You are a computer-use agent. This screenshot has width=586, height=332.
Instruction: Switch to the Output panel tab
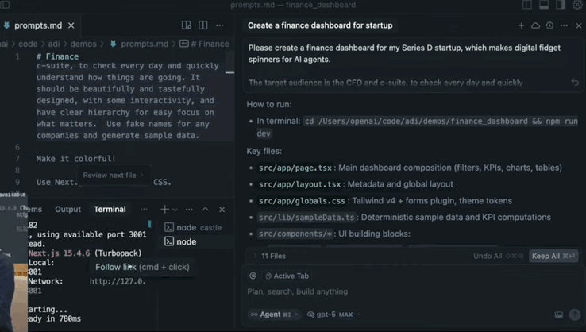[67, 210]
